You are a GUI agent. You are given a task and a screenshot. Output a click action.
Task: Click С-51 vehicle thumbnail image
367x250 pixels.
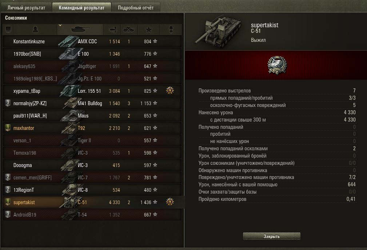[218, 32]
